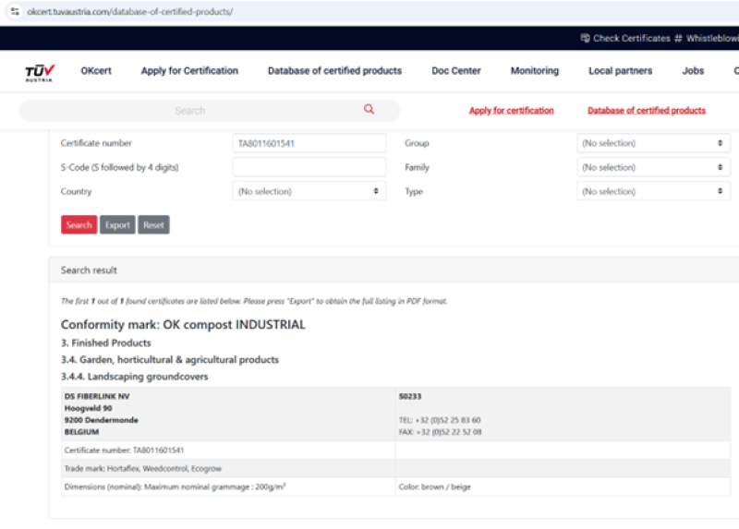The image size is (739, 529).
Task: Click the browser address bar URL
Action: tap(130, 11)
